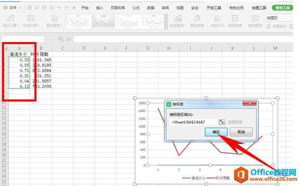Click the axis label range input field
Viewport: 300px width, 186px height.
click(193, 122)
